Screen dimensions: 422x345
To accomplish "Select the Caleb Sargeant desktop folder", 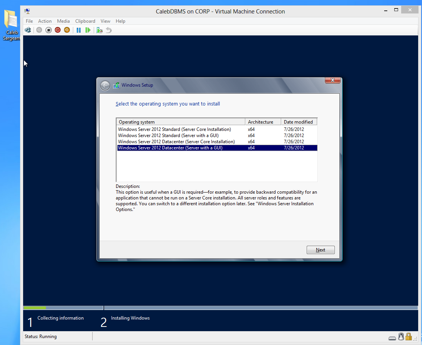I will (x=11, y=25).
